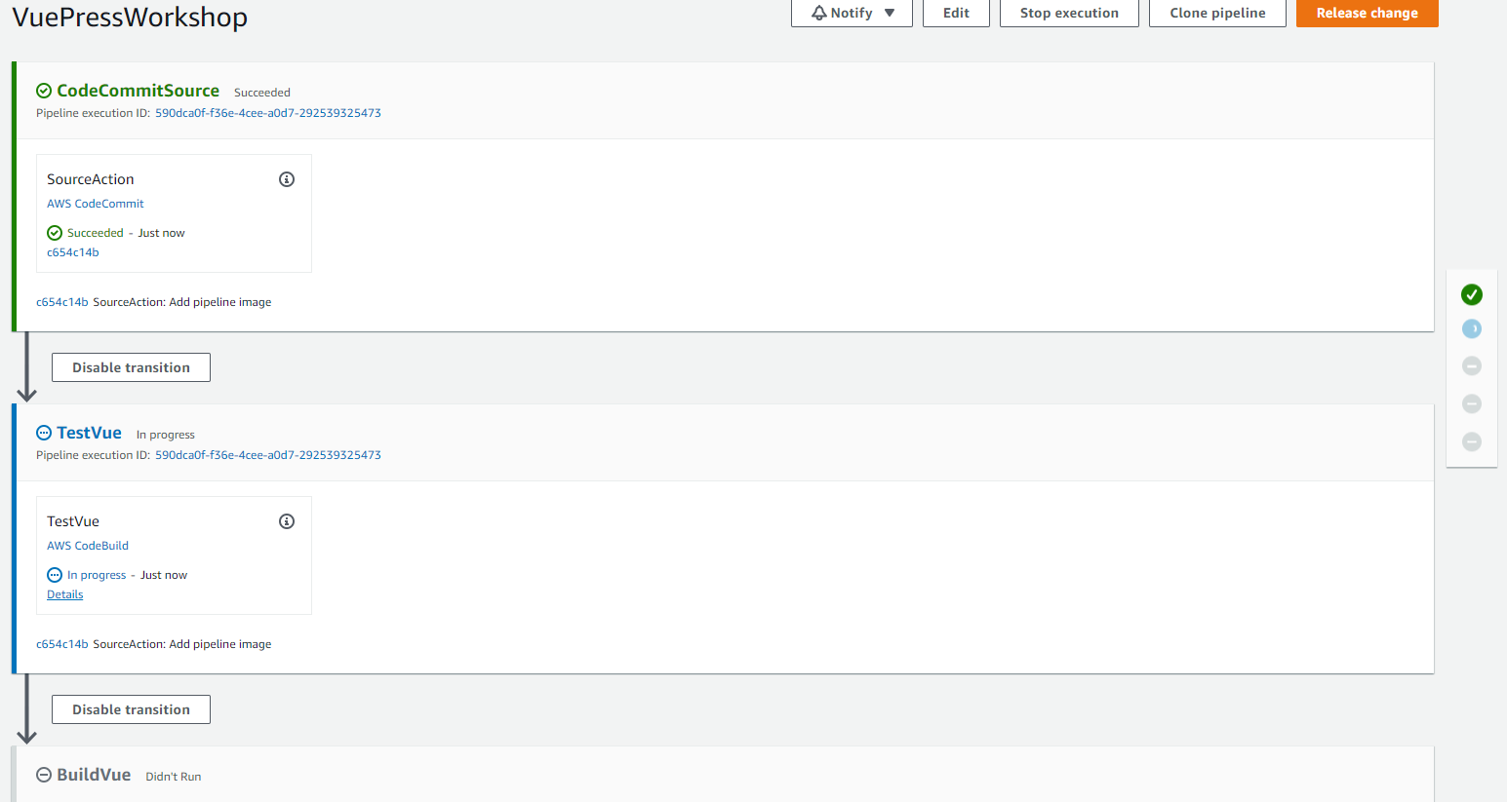Open CodeCommitSource pipeline execution ID link
The width and height of the screenshot is (1507, 802).
[268, 113]
